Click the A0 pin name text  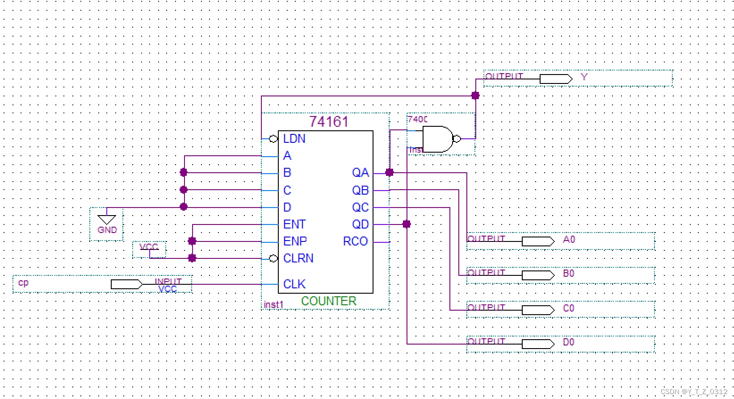569,240
